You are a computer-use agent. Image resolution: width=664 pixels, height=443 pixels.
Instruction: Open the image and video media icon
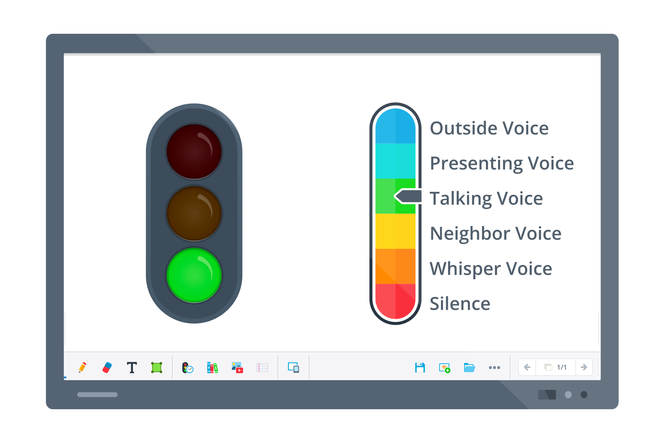click(237, 368)
